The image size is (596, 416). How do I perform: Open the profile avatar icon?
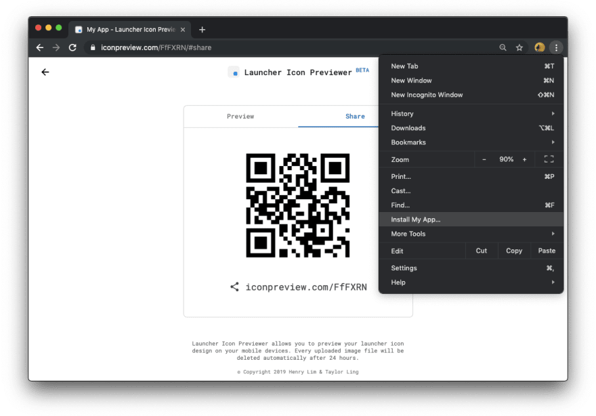539,47
